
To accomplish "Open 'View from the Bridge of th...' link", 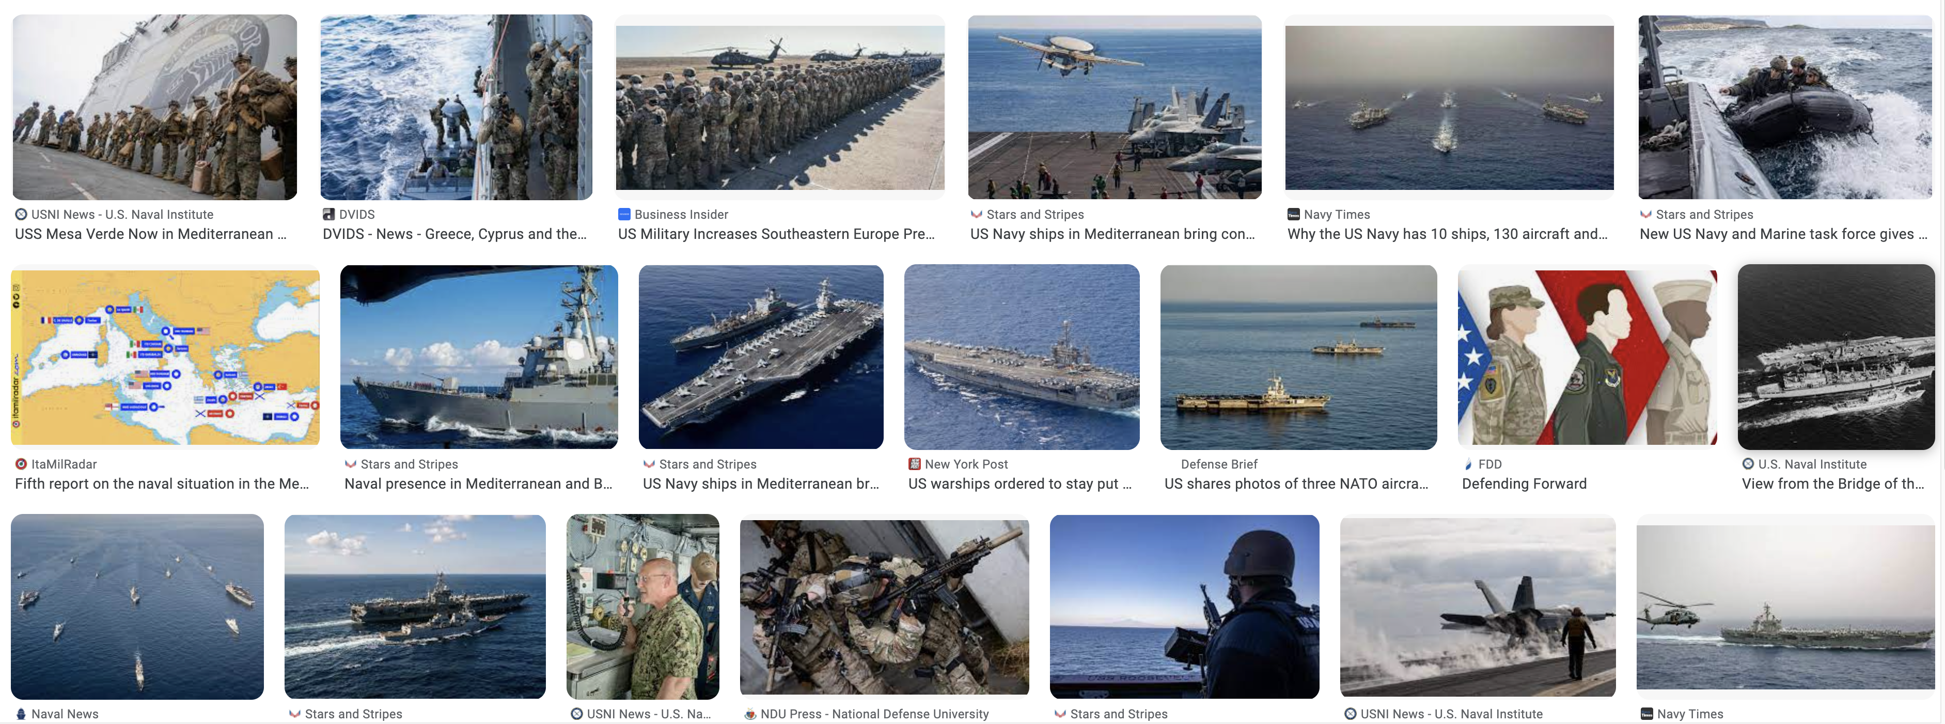I will click(x=1832, y=484).
